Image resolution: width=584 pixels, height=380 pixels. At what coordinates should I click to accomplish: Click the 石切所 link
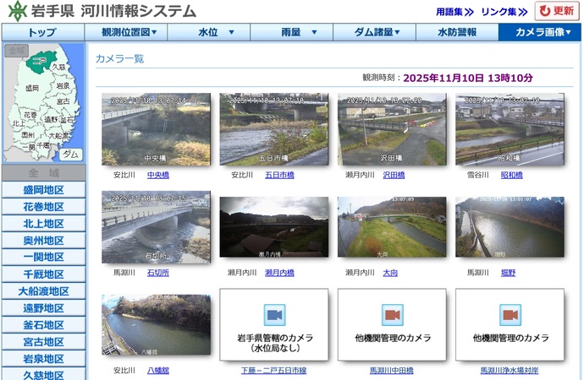point(158,273)
